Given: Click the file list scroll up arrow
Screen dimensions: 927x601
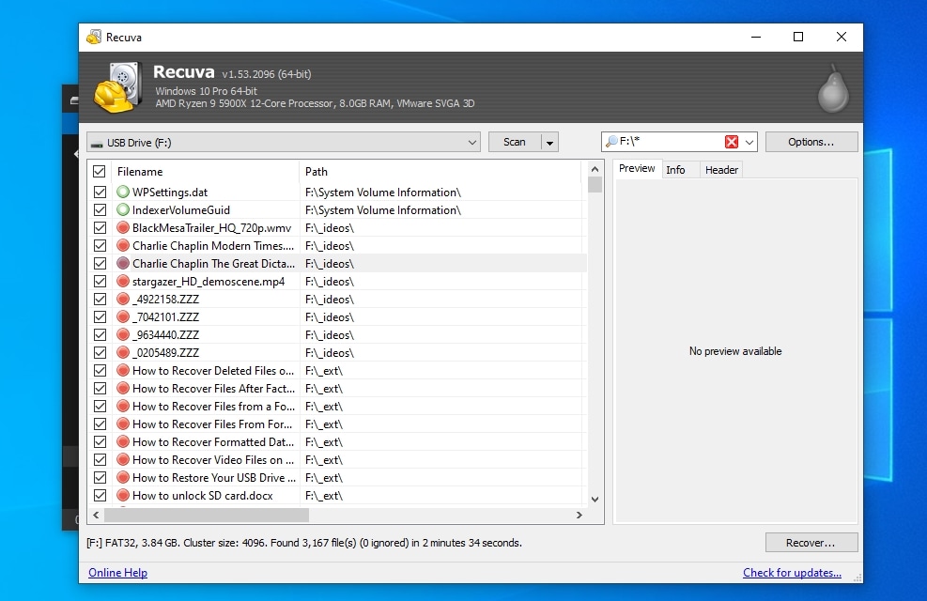Looking at the screenshot, I should (595, 169).
